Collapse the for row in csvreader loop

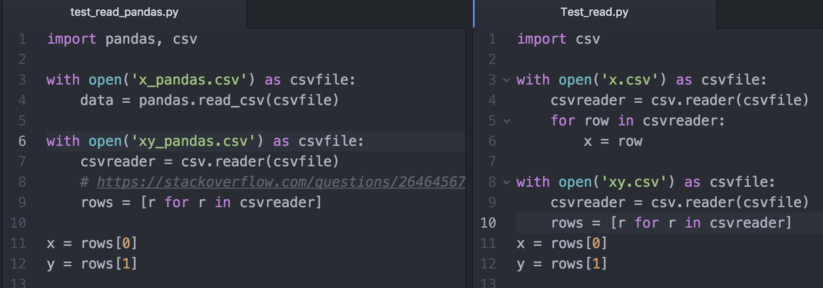(x=506, y=120)
